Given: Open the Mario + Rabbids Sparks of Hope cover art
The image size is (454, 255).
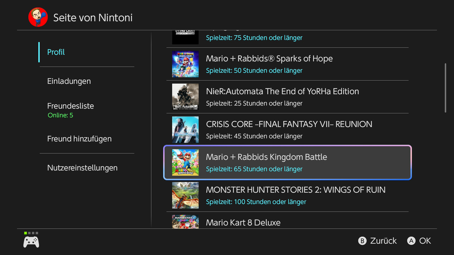Looking at the screenshot, I should 185,64.
